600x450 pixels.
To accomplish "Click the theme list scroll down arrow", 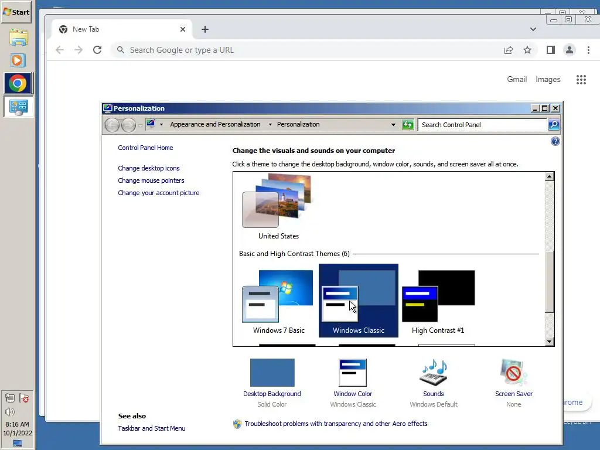I will [x=550, y=342].
